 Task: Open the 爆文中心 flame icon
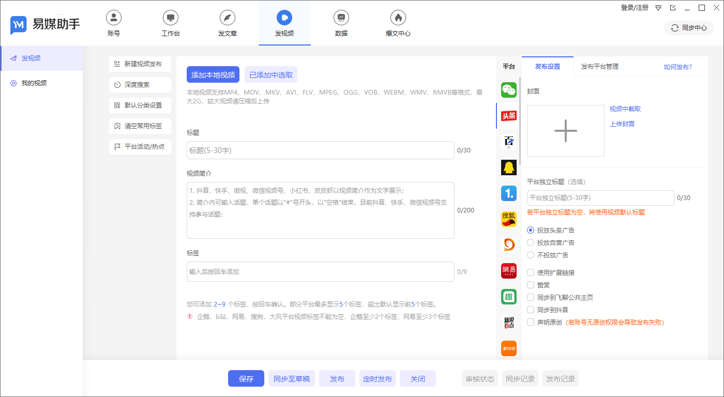point(398,18)
